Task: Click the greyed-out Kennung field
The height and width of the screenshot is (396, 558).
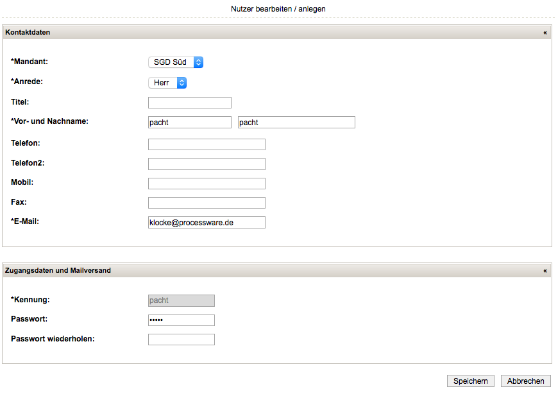Action: click(x=181, y=300)
